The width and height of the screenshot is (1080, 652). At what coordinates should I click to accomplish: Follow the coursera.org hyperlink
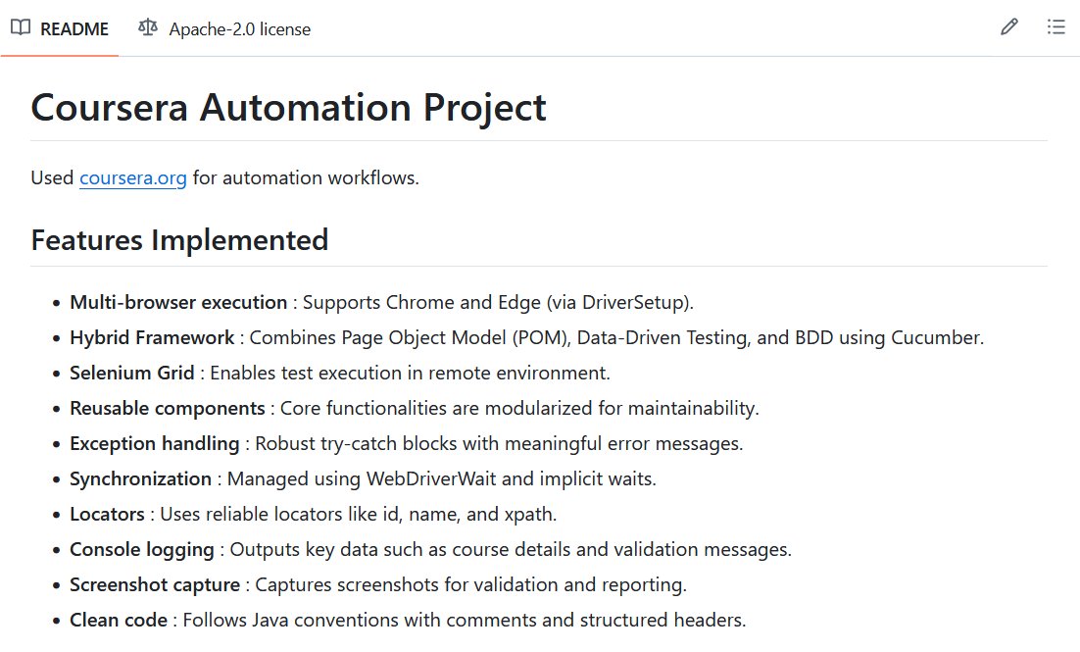pos(133,177)
